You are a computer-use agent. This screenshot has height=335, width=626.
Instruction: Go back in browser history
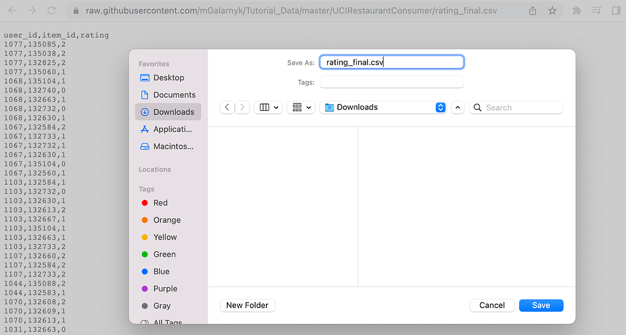coord(12,11)
